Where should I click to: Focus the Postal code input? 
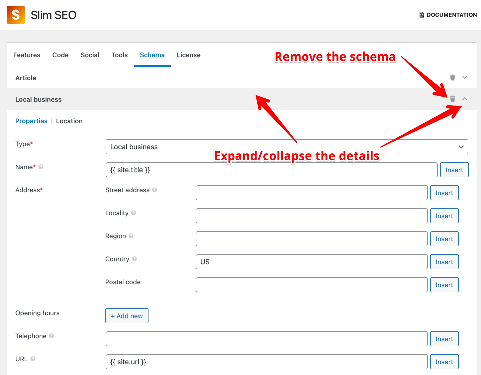(x=311, y=285)
